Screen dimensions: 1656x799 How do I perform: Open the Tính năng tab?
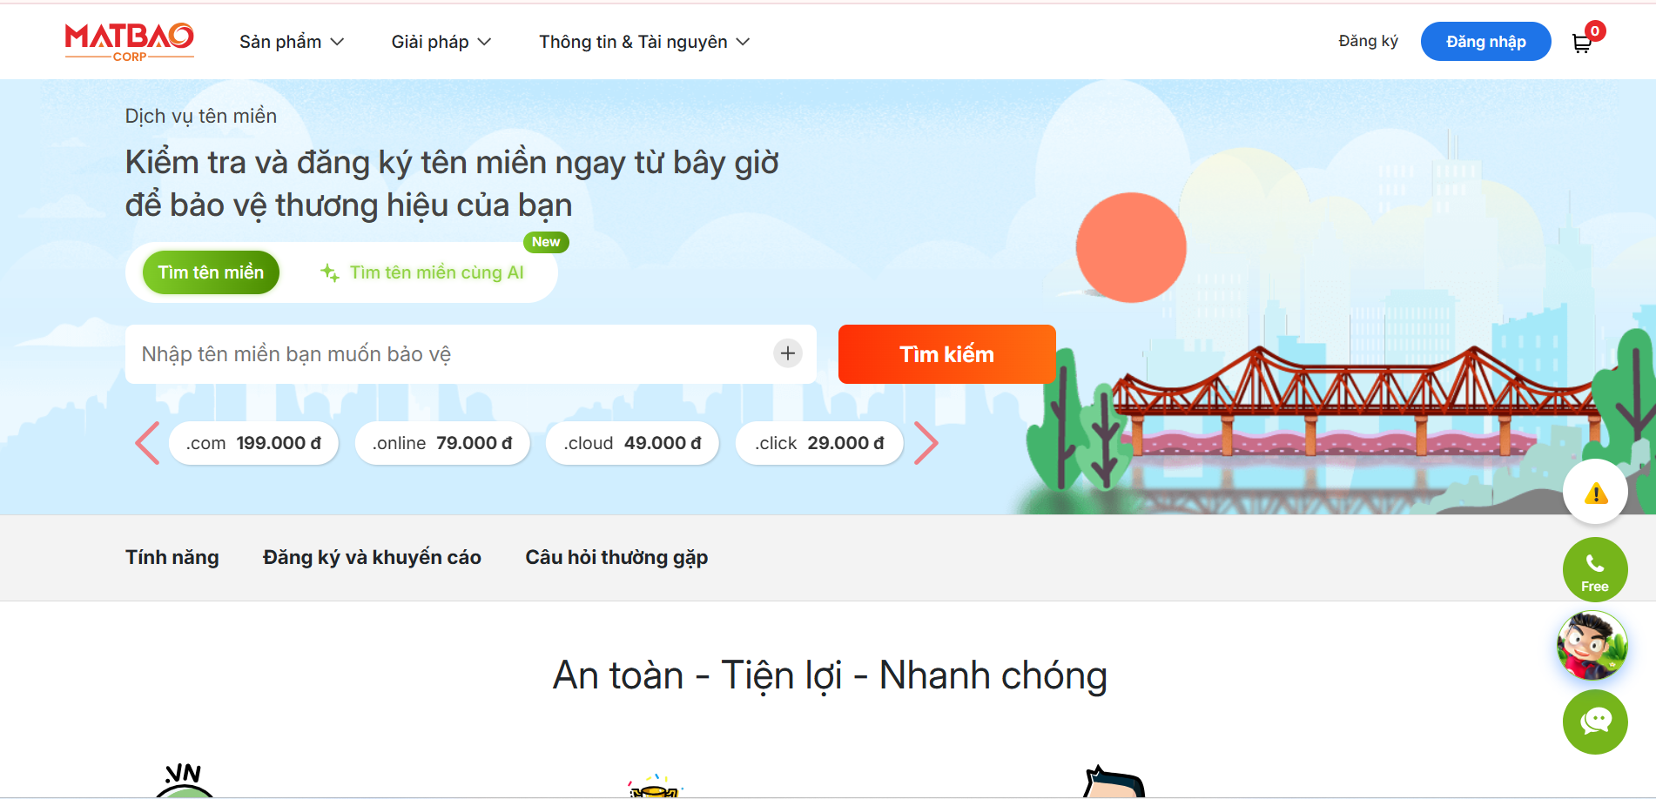[172, 558]
